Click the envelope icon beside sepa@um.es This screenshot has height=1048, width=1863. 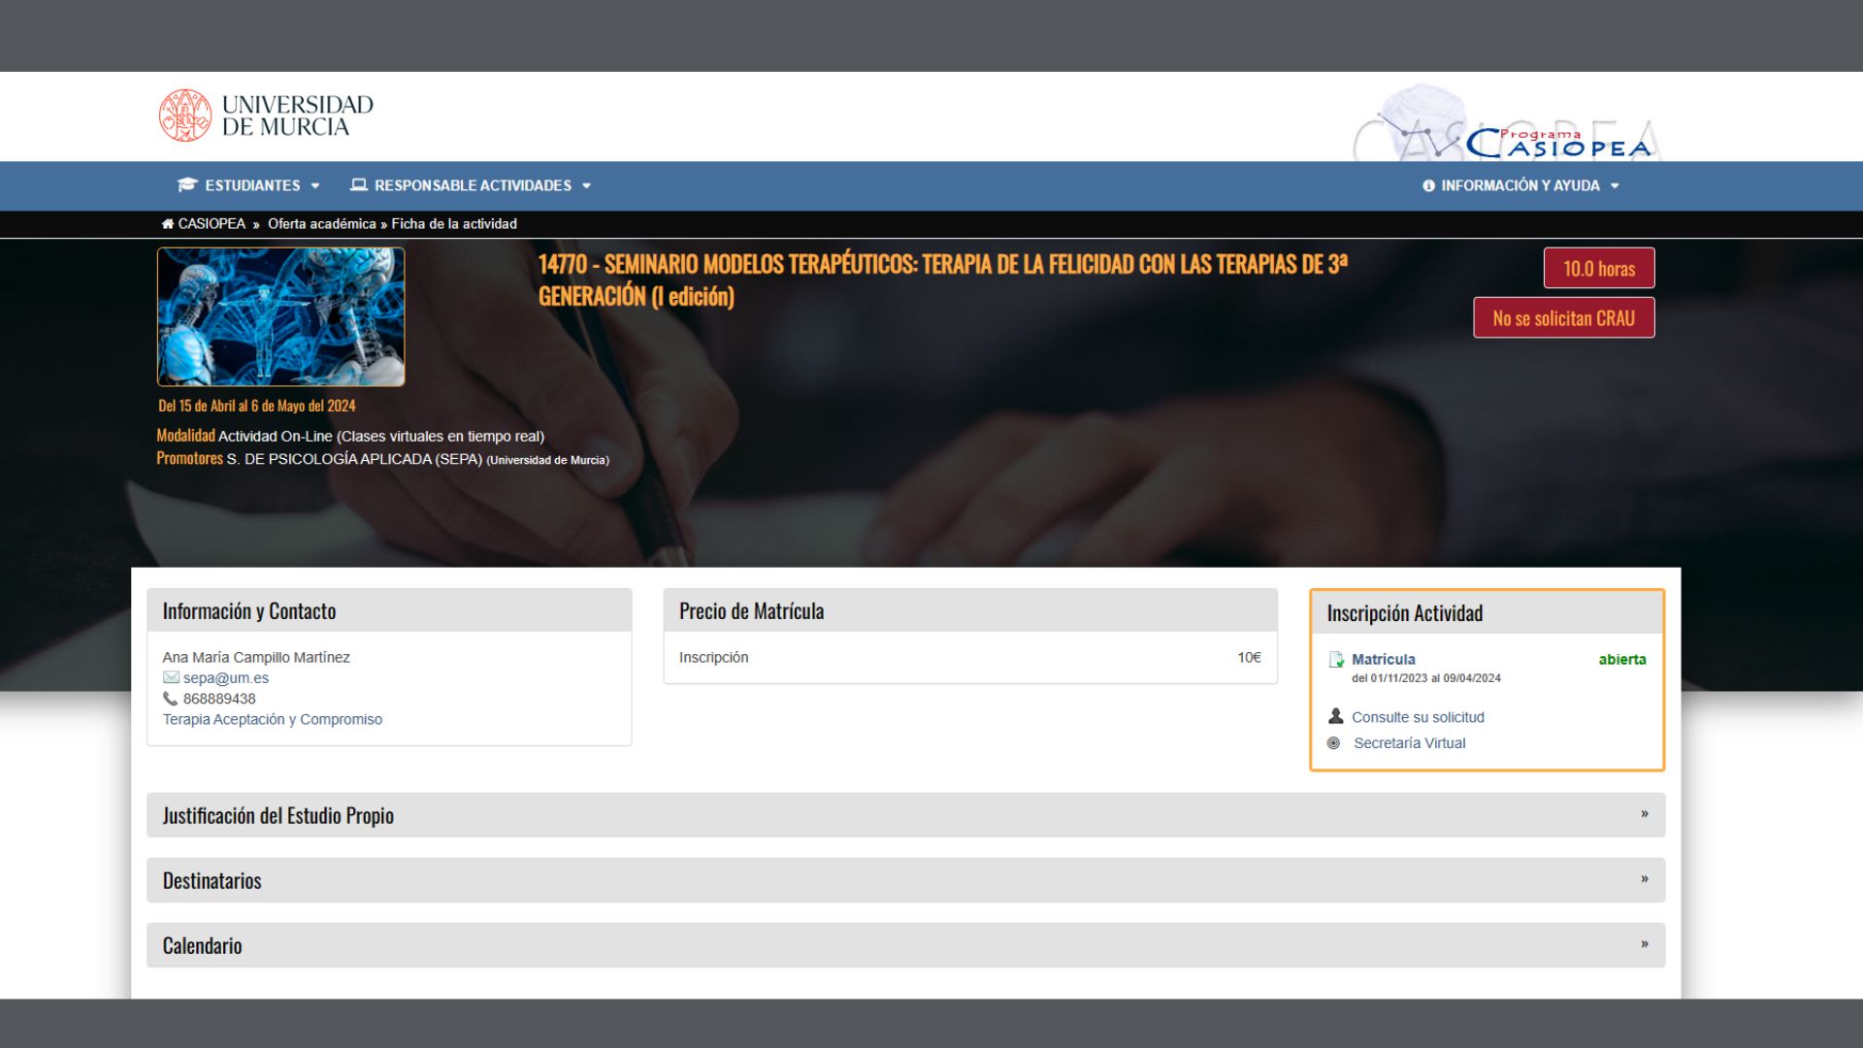tap(171, 677)
